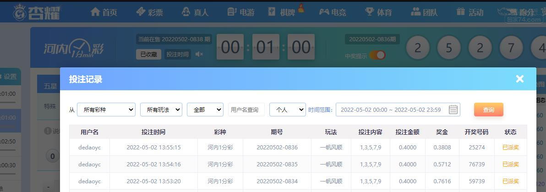This screenshot has width=546, height=192.
Task: Click the 已派奖 status for period 0835
Action: pos(510,164)
